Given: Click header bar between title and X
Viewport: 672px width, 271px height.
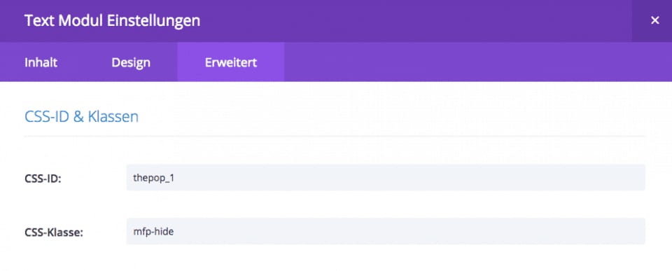Looking at the screenshot, I should 416,20.
